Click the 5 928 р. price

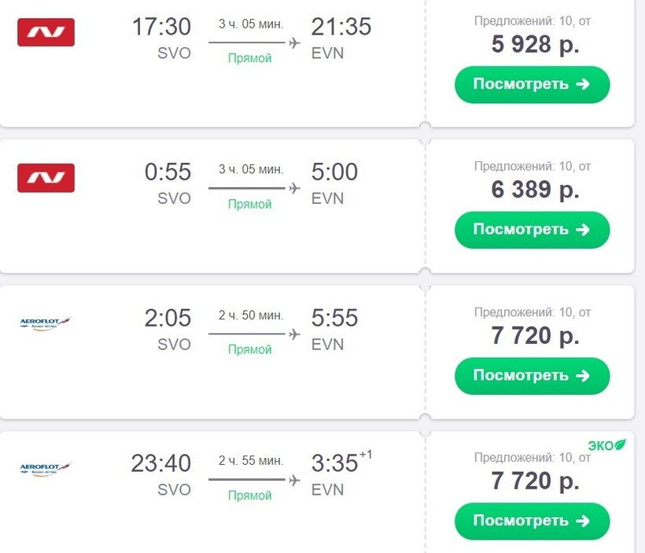tap(535, 44)
